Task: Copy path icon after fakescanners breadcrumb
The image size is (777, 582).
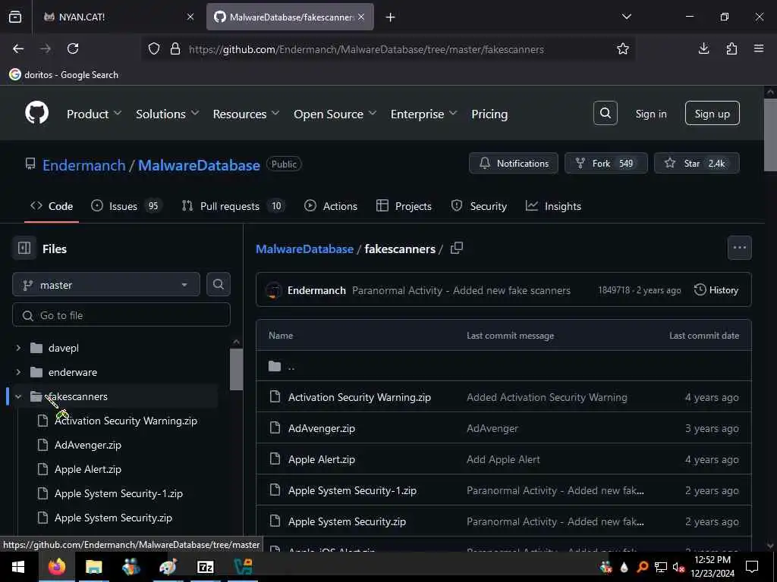Action: tap(456, 248)
